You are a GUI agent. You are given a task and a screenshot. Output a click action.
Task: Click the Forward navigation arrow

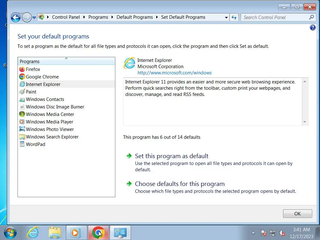[27, 17]
